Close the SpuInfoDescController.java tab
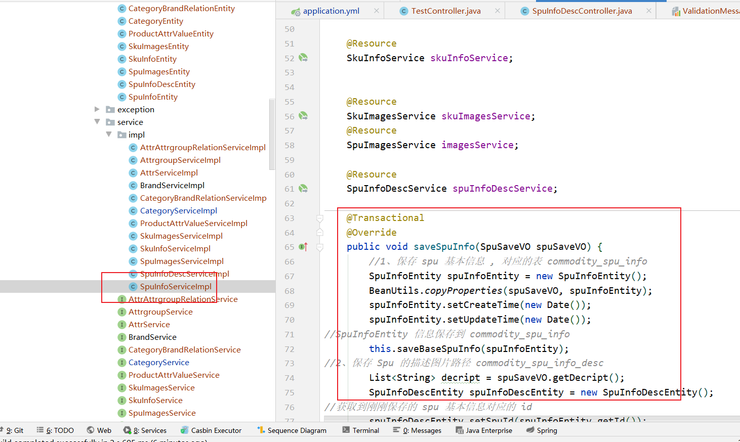This screenshot has height=442, width=740. 649,11
